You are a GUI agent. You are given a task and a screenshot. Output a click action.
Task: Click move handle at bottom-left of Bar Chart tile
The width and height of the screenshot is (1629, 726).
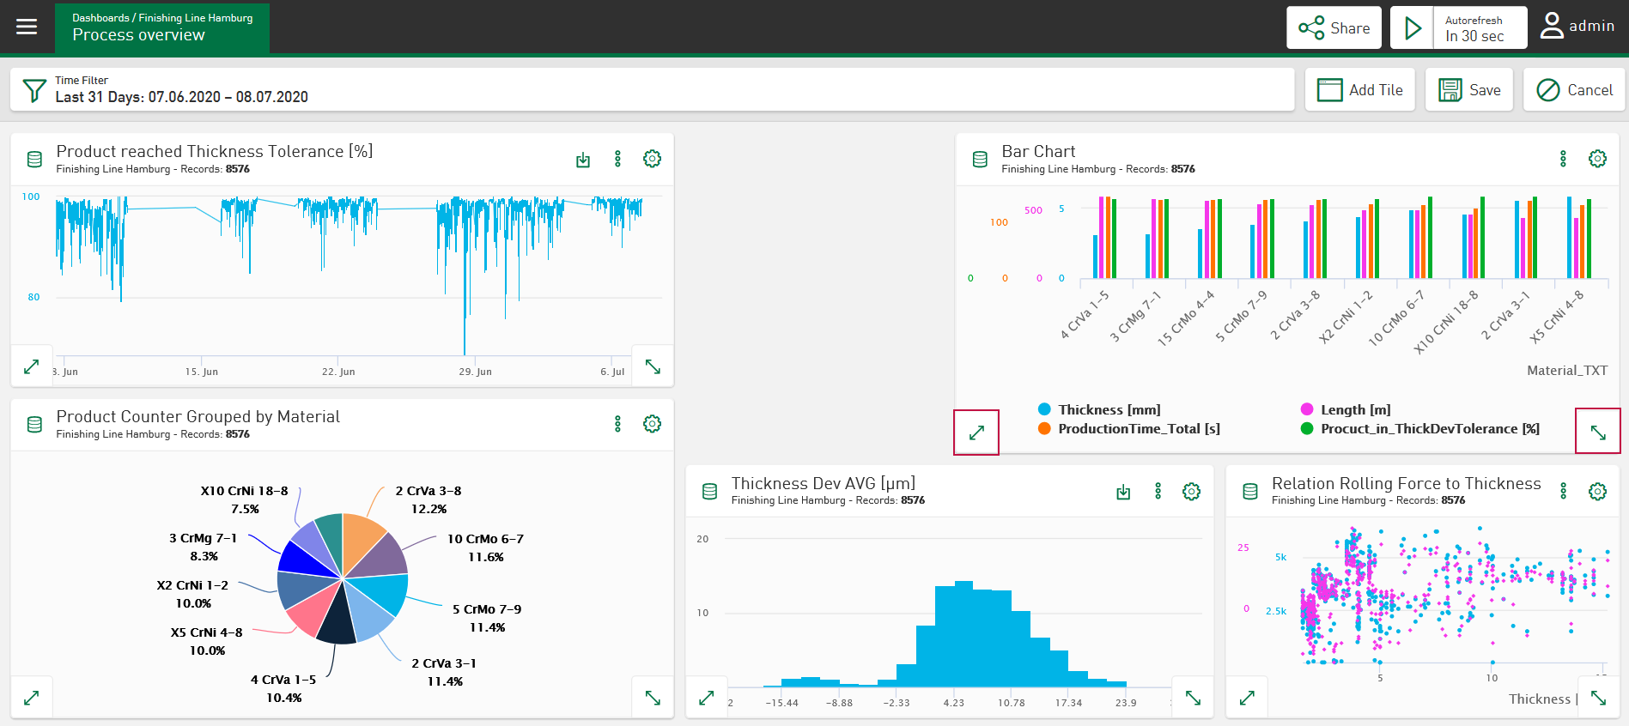(x=976, y=433)
